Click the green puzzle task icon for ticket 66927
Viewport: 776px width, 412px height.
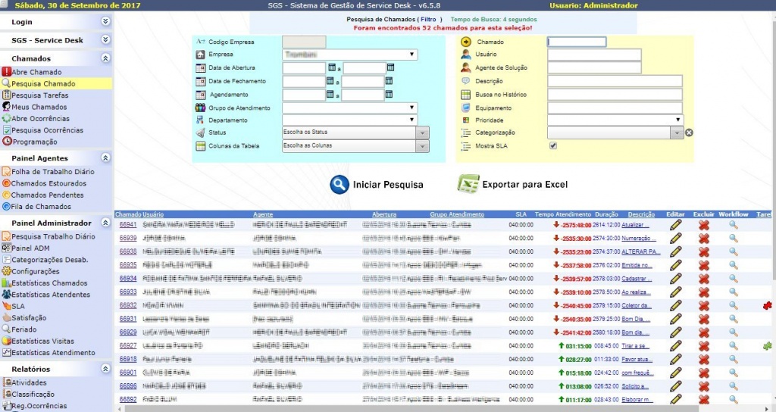(x=768, y=346)
